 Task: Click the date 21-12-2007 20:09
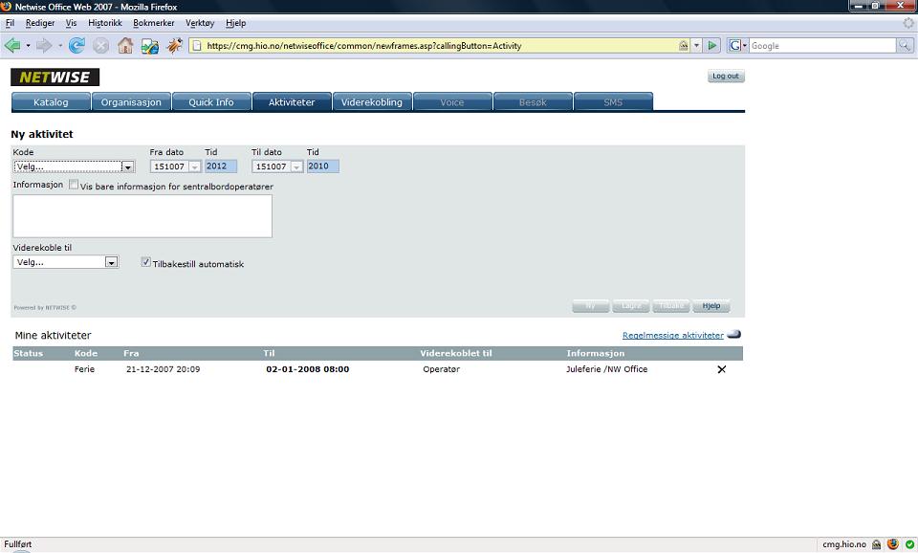click(x=163, y=369)
